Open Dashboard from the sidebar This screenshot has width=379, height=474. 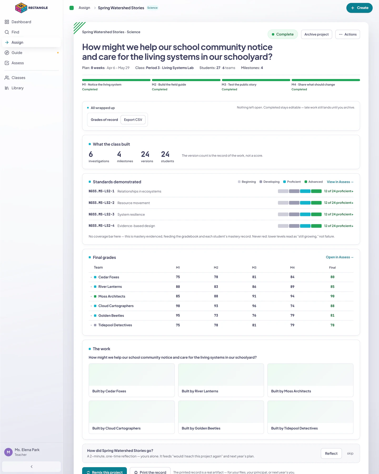[31, 22]
